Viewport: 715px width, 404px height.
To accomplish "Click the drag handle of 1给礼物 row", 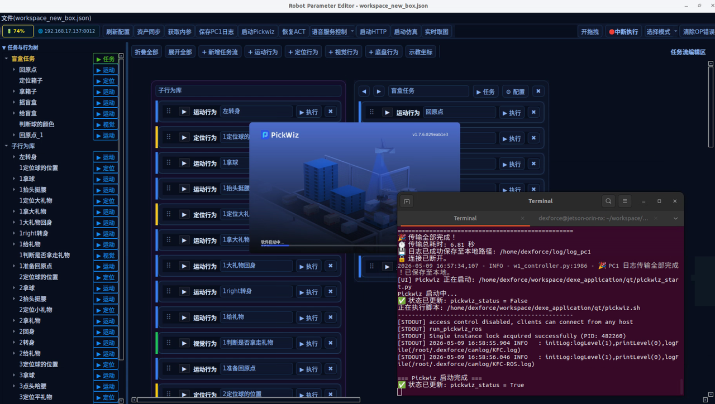I will coord(168,318).
